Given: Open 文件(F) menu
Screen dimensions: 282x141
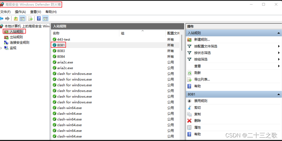Looking at the screenshot, I should tap(5, 12).
